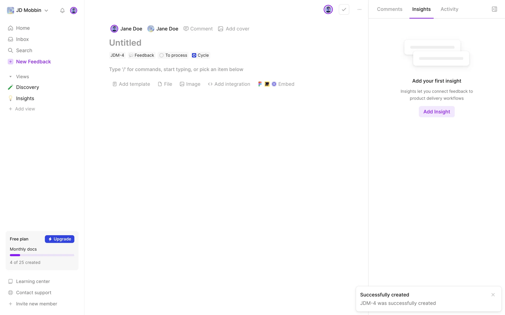Click the Untitled title field

[x=125, y=43]
